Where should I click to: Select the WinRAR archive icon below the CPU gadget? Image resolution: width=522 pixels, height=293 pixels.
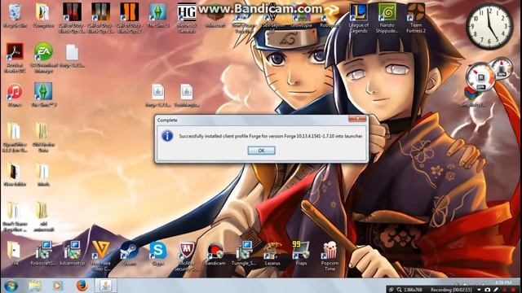pyautogui.click(x=472, y=97)
